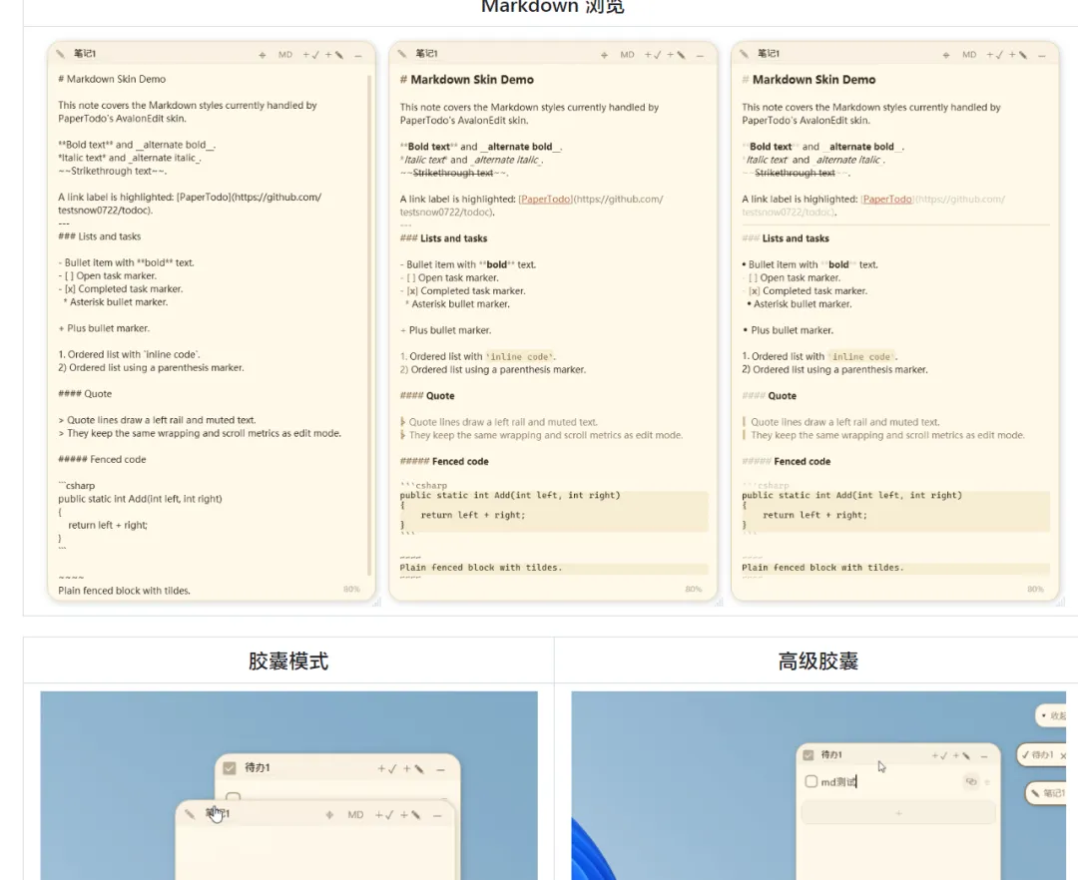Click pencil icon in third rendered note title
Screen dimensions: 1078x880
pos(744,54)
